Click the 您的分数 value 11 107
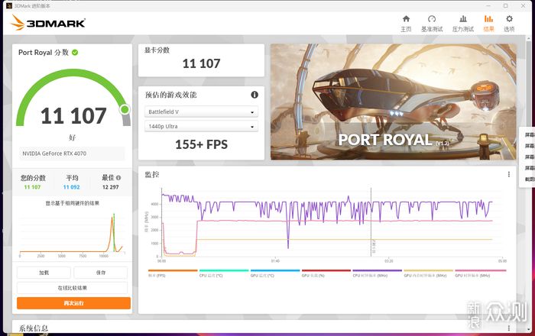Screen dimensions: 535x336 [32, 187]
